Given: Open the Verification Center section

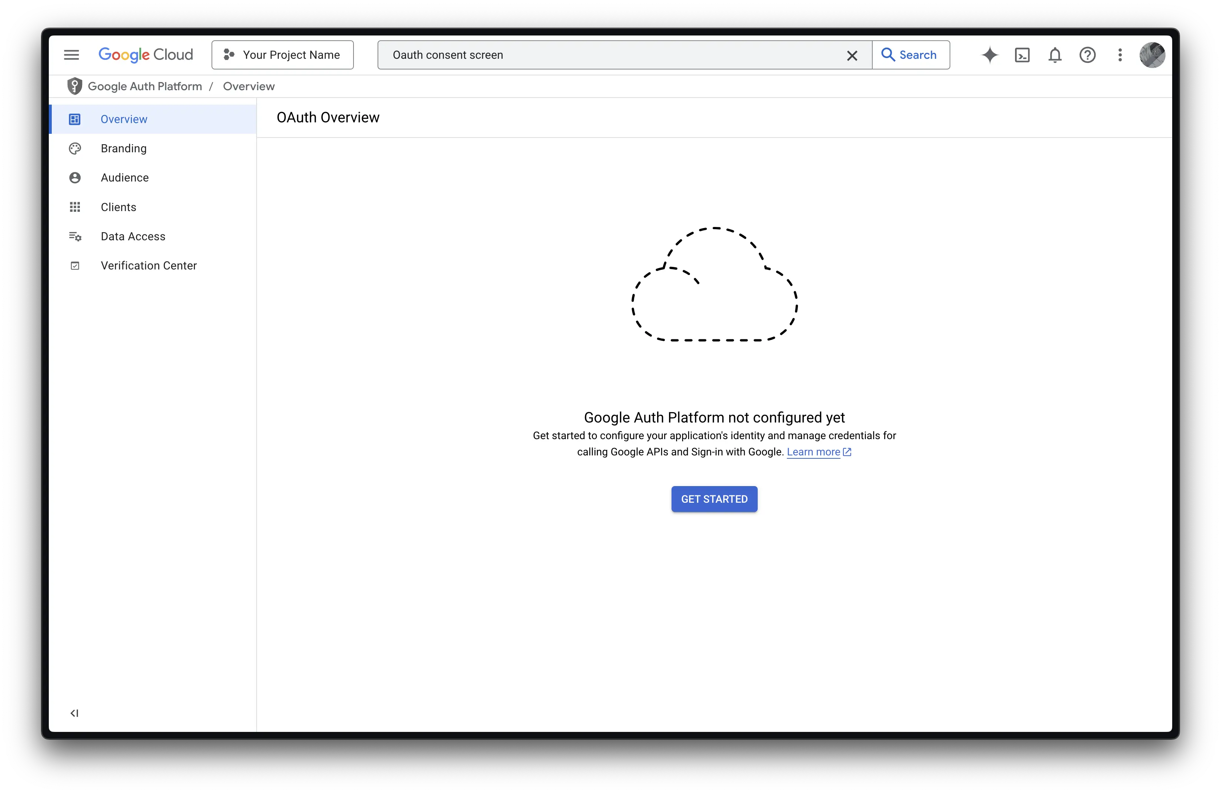Looking at the screenshot, I should coord(153,266).
